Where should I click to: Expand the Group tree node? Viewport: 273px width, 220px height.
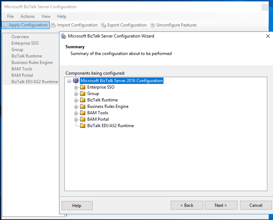[76, 94]
